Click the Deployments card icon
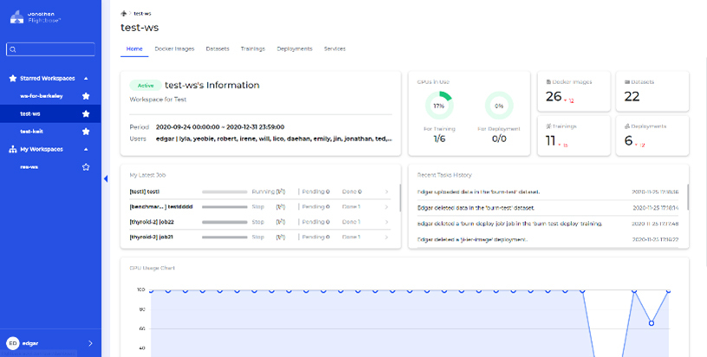This screenshot has width=707, height=357. tap(627, 126)
